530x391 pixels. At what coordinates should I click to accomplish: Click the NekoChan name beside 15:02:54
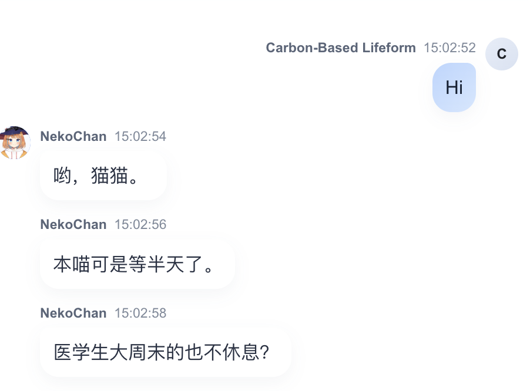coord(73,137)
